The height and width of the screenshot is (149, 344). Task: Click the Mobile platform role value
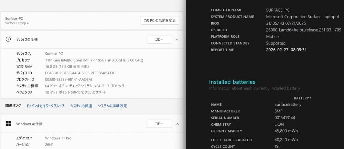pos(272,37)
